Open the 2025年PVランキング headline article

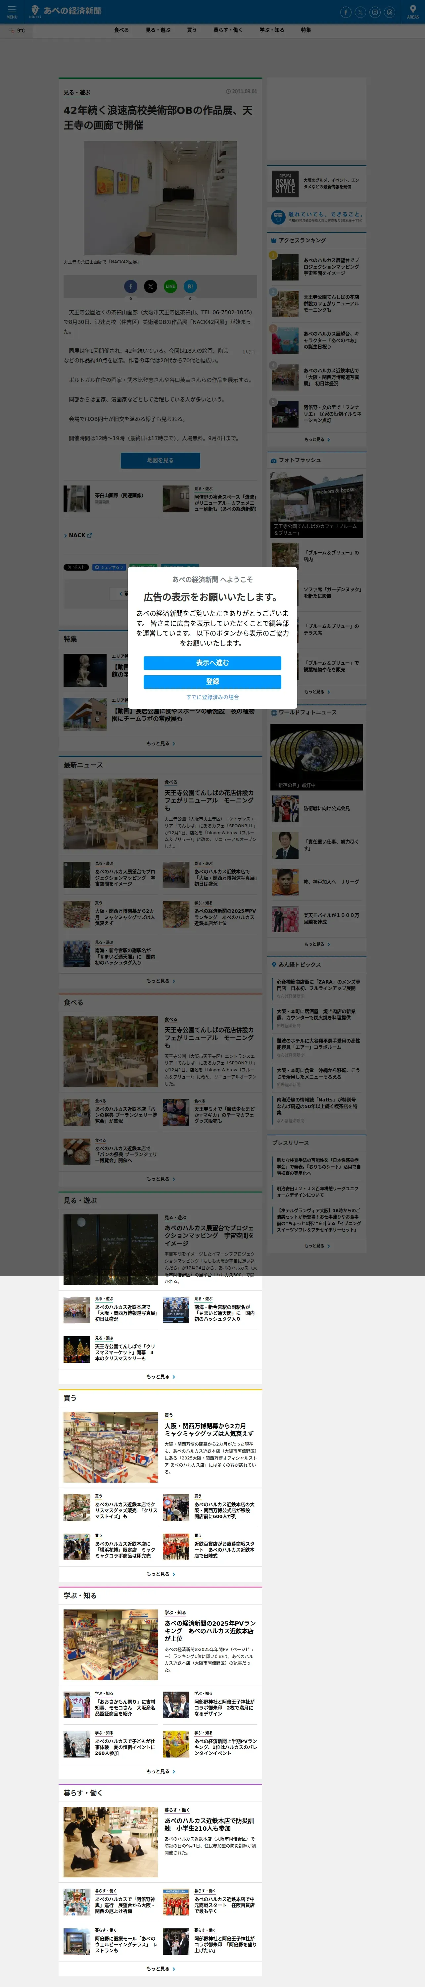[161, 1645]
